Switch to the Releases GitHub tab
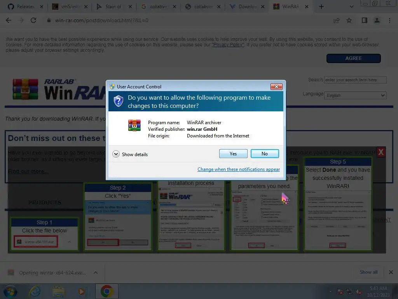This screenshot has width=398, height=299. pos(25,7)
